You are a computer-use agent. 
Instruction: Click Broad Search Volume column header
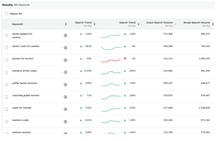click(197, 23)
